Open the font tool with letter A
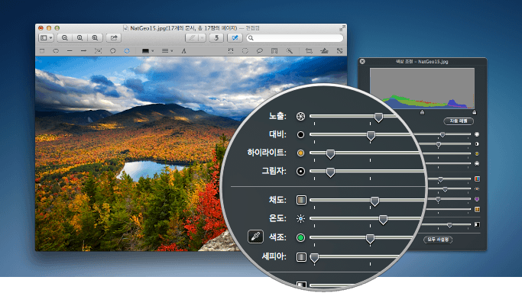Image resolution: width=522 pixels, height=293 pixels. (183, 51)
